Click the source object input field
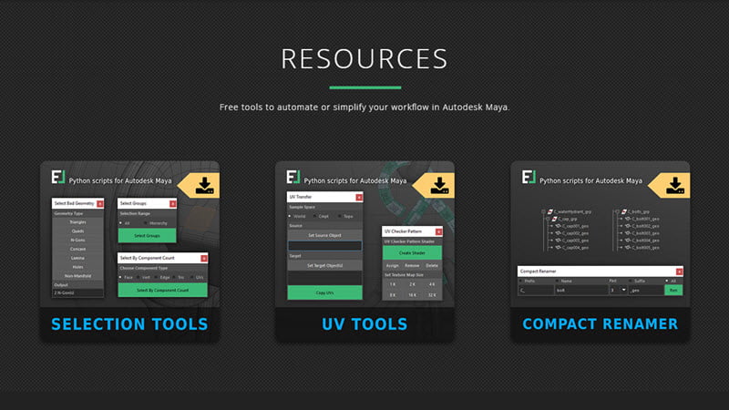 click(x=324, y=246)
